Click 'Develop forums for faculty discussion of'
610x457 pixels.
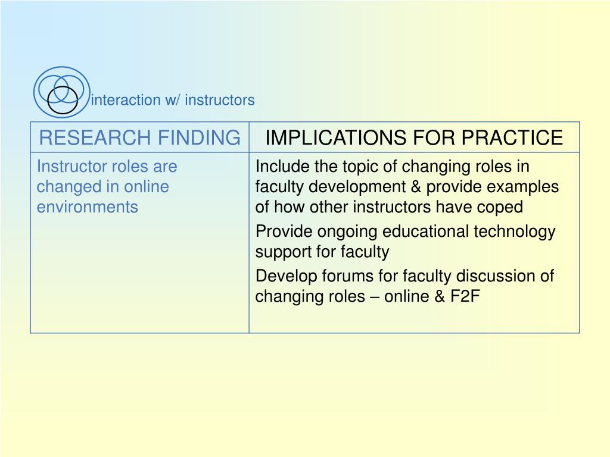click(x=404, y=276)
